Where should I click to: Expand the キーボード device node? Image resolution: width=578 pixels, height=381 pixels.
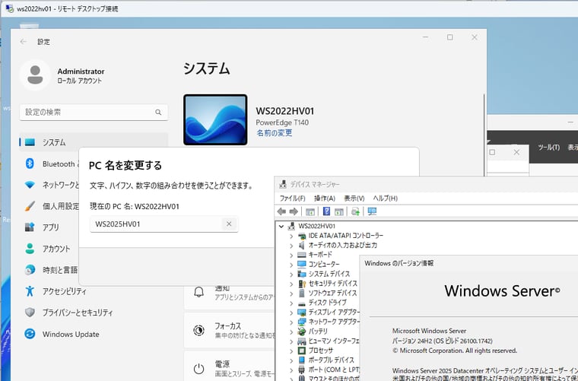(x=291, y=255)
